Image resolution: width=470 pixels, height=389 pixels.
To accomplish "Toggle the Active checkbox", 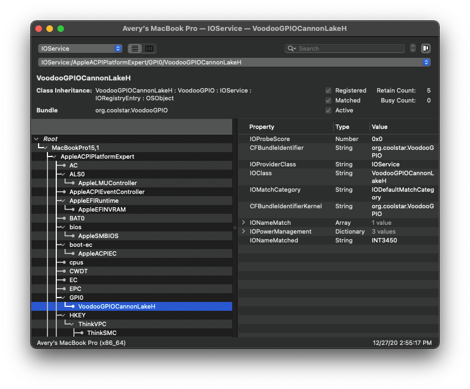I will (328, 110).
